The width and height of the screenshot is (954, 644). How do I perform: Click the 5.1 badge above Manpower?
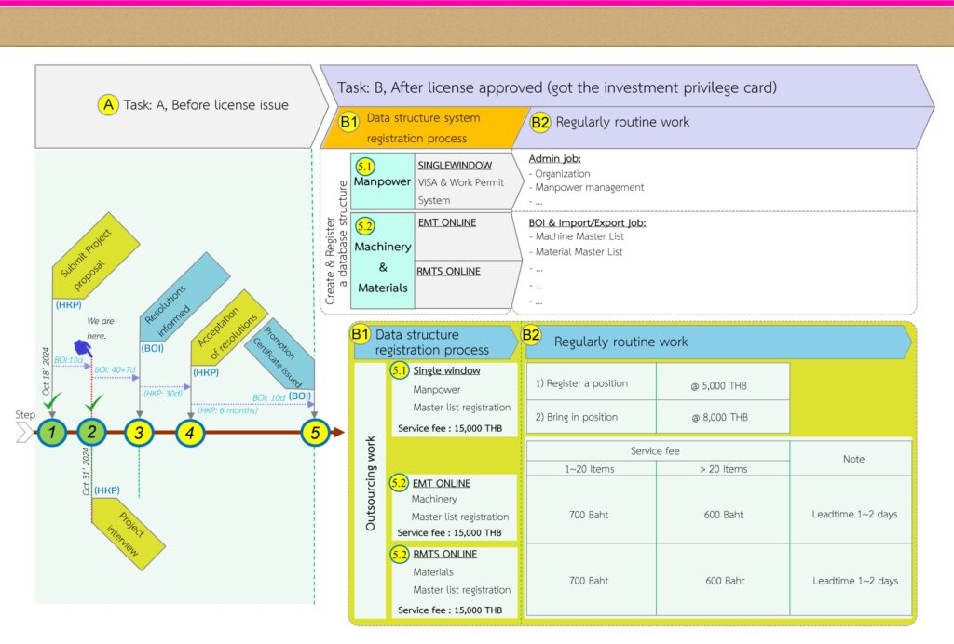click(x=365, y=166)
